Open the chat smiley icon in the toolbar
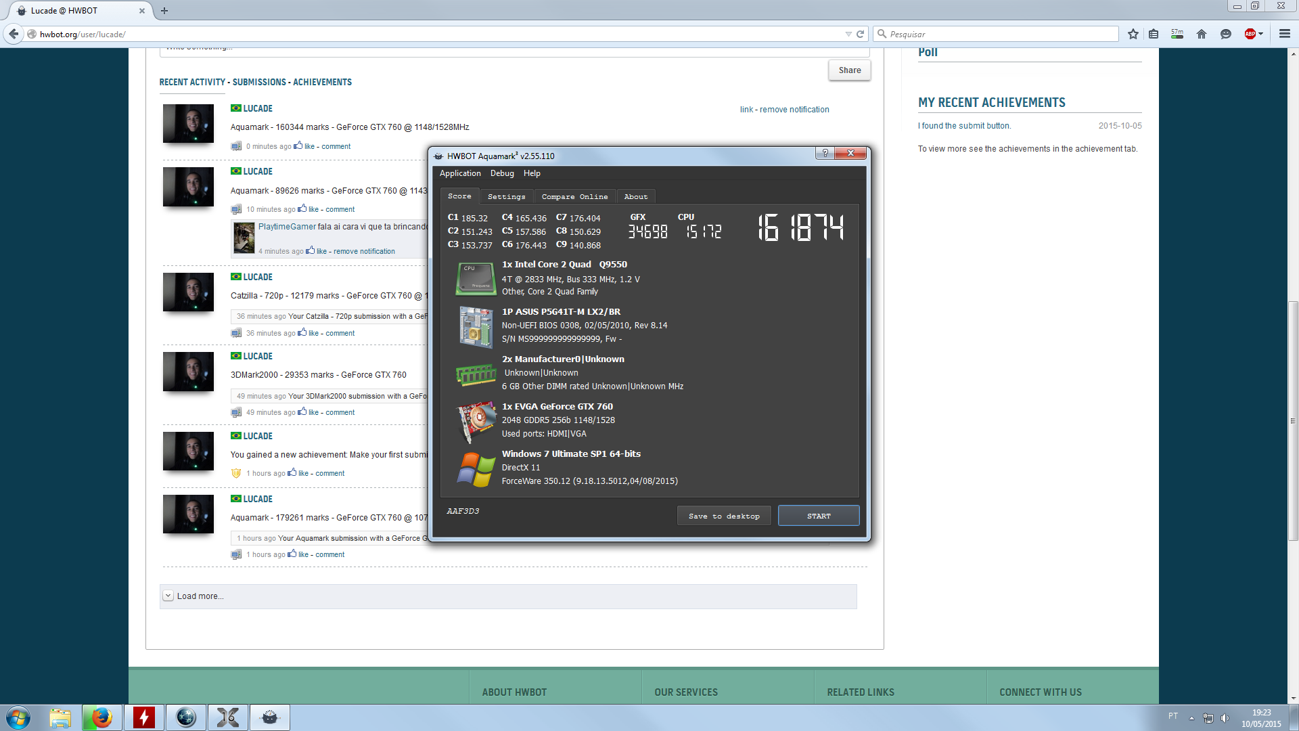This screenshot has height=731, width=1299. click(x=1225, y=34)
